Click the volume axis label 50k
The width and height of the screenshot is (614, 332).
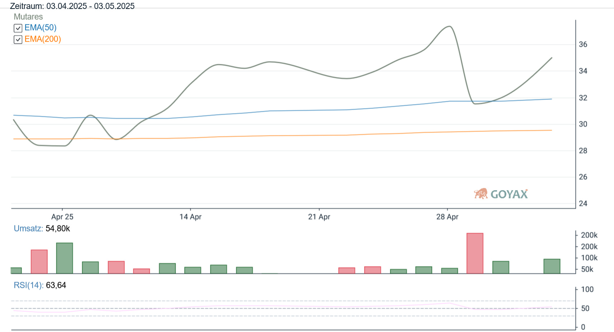587,269
